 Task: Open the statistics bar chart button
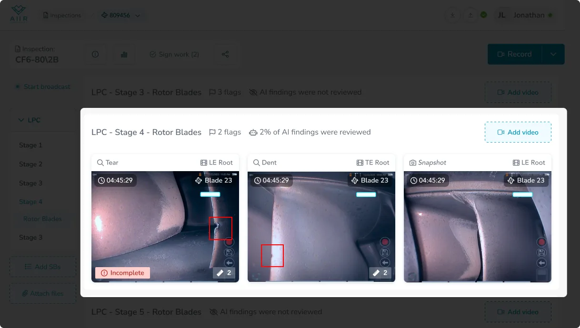tap(124, 55)
